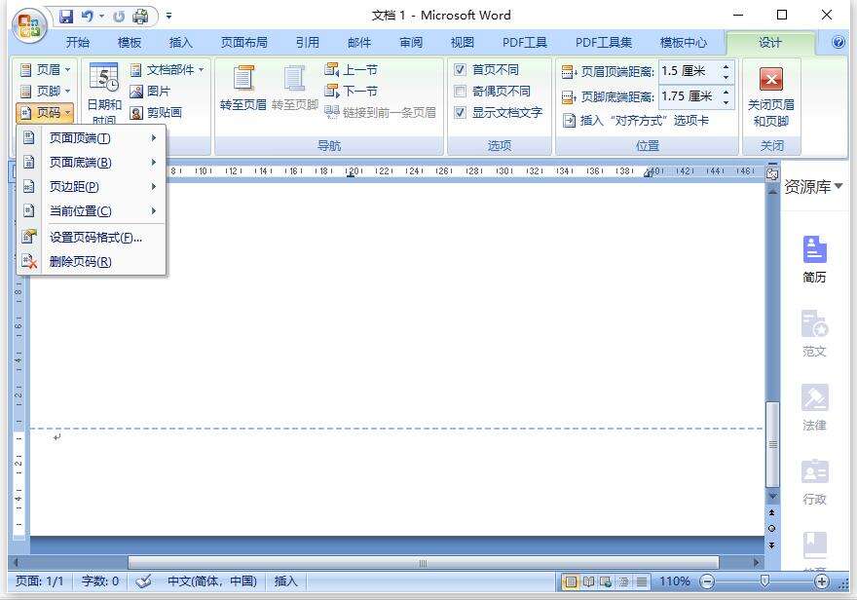Open 行政 in the resource sidebar
This screenshot has width=857, height=600.
click(814, 482)
